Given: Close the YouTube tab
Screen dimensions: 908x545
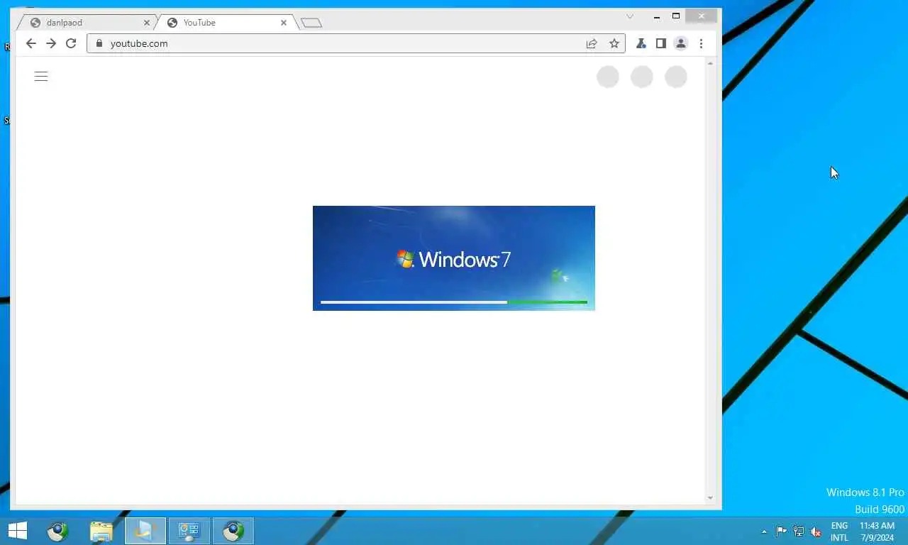Looking at the screenshot, I should click(284, 23).
